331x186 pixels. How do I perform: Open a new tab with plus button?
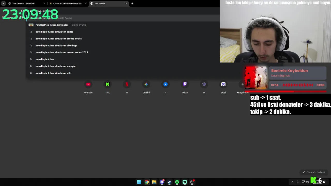pos(132,4)
